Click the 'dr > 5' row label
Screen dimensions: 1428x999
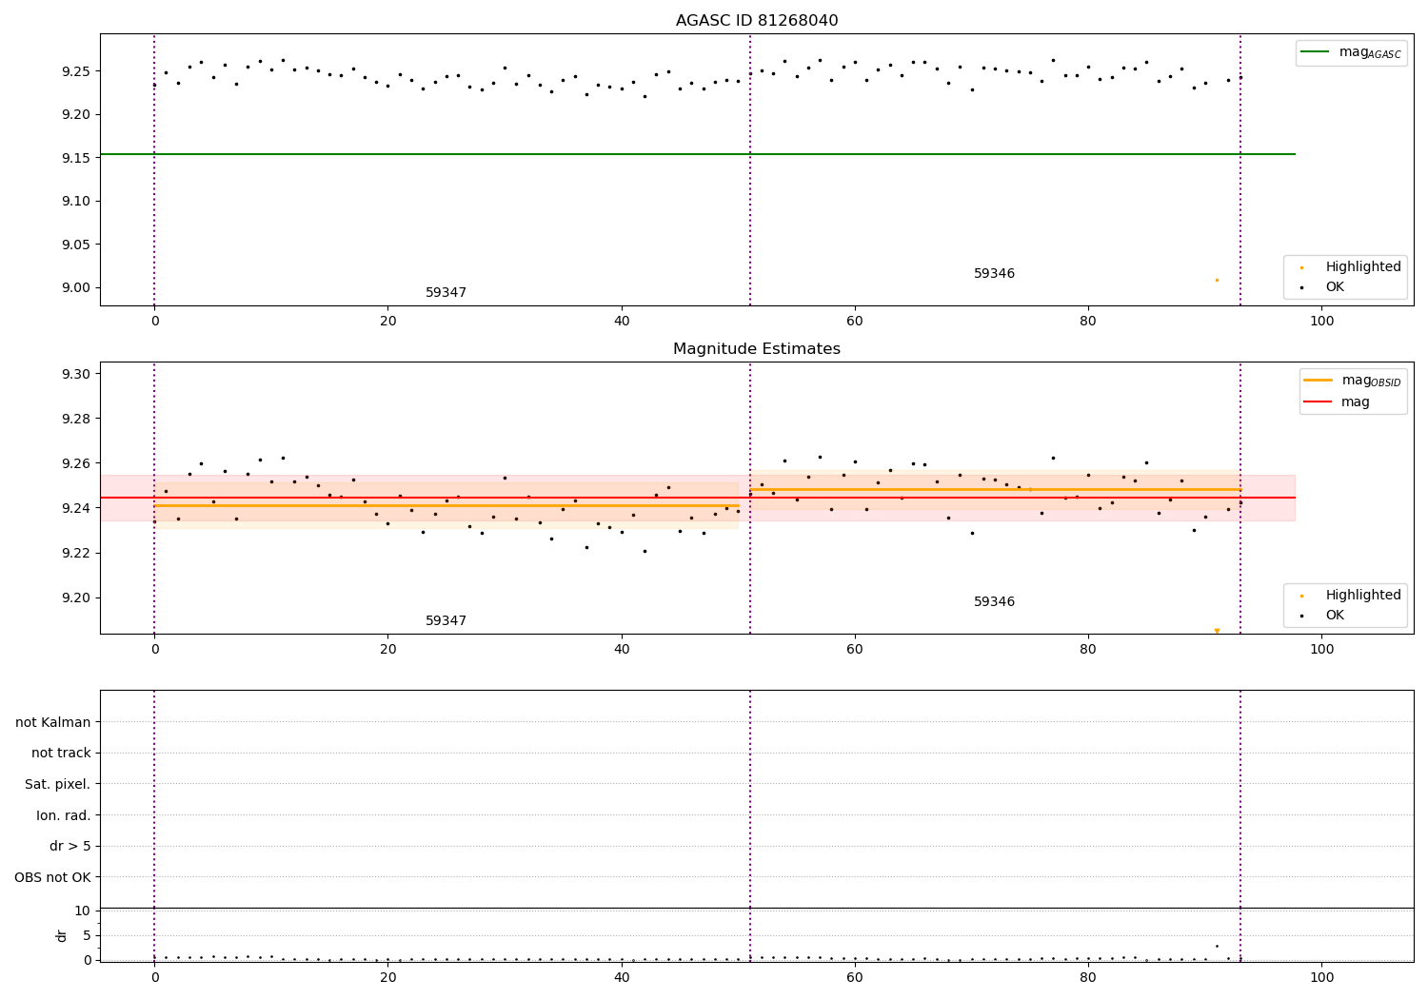(70, 846)
